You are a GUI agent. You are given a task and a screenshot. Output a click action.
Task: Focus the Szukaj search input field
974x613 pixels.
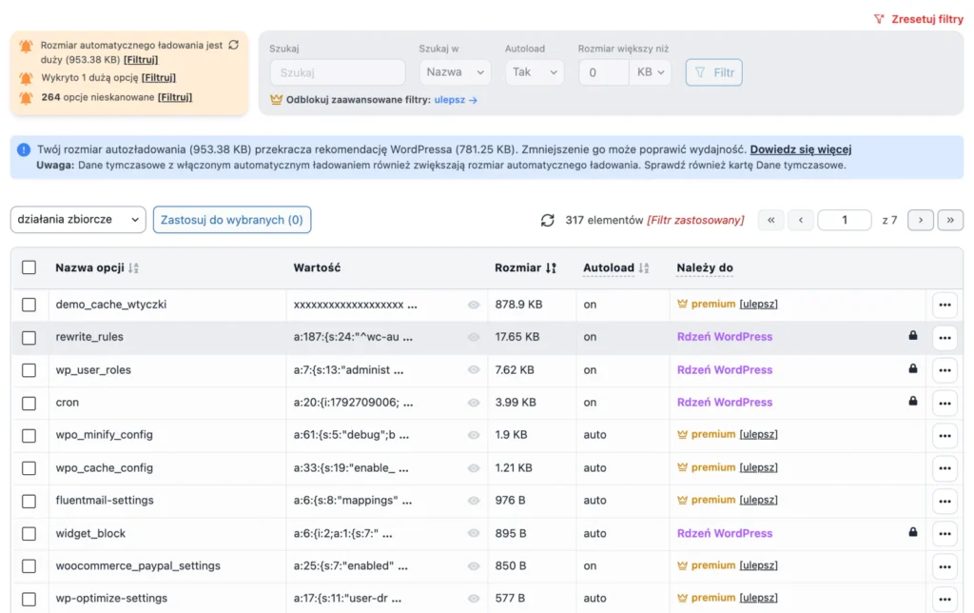(338, 72)
